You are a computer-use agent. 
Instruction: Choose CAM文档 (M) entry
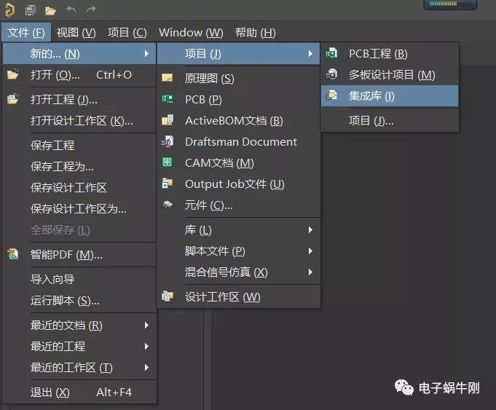[x=238, y=163]
